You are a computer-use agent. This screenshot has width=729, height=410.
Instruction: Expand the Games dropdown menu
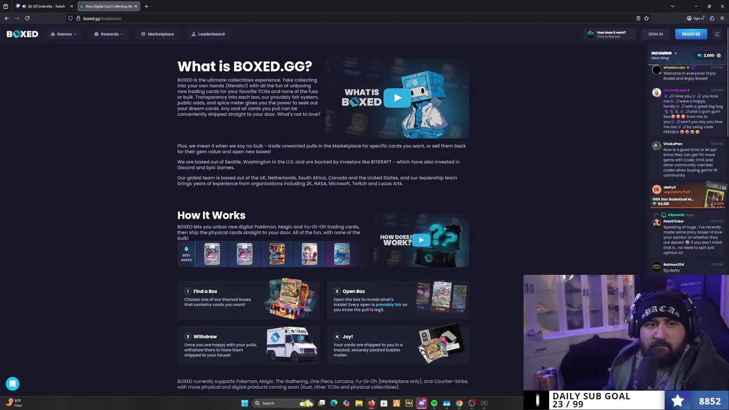pyautogui.click(x=63, y=34)
